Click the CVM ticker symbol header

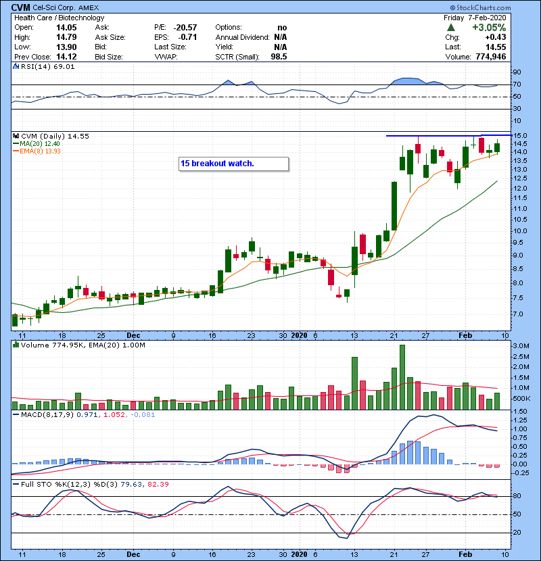click(21, 7)
